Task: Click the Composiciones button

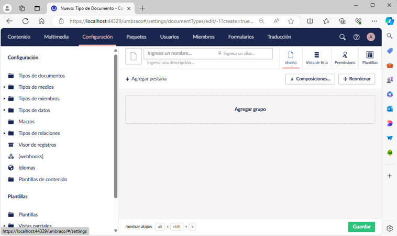Action: coord(310,79)
